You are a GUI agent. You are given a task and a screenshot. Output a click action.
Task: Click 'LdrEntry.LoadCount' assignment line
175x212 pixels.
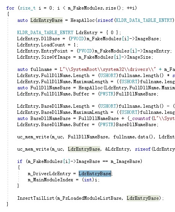41,45
